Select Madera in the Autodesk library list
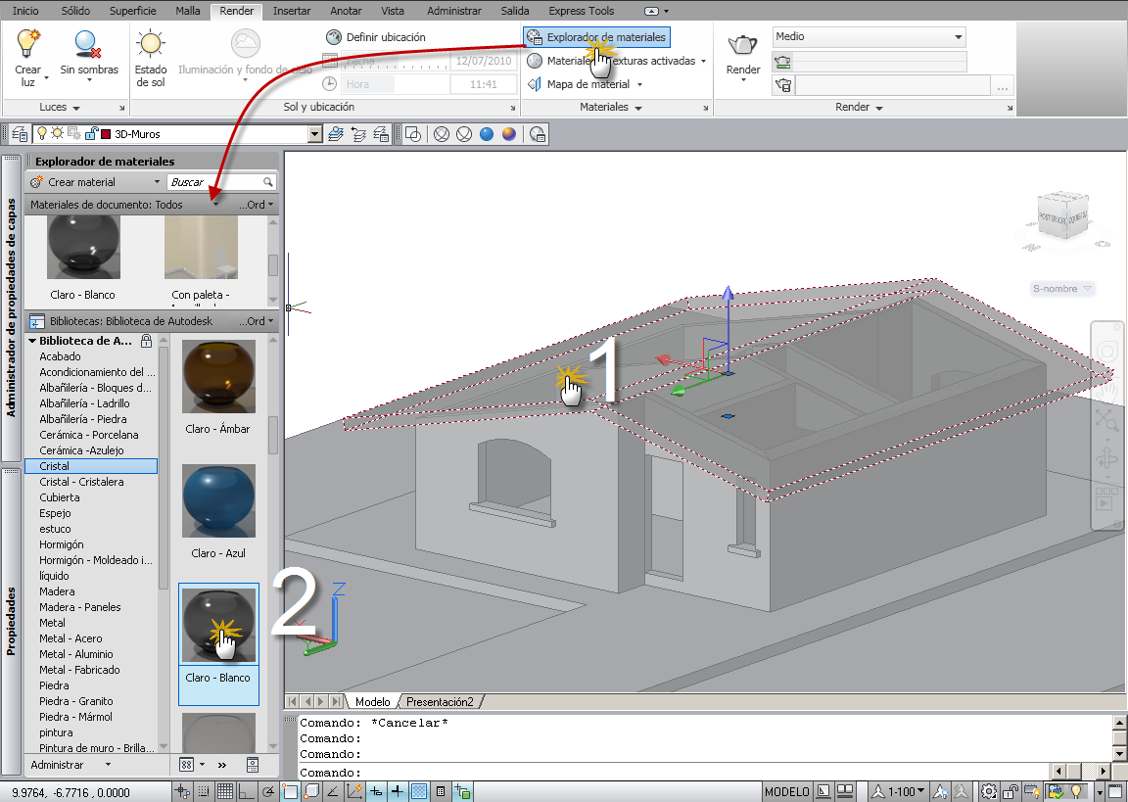The image size is (1128, 802). pos(58,590)
